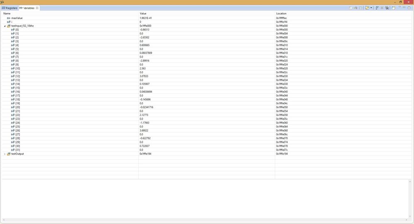
Task: Click the value 2.563
Action: 143,68
